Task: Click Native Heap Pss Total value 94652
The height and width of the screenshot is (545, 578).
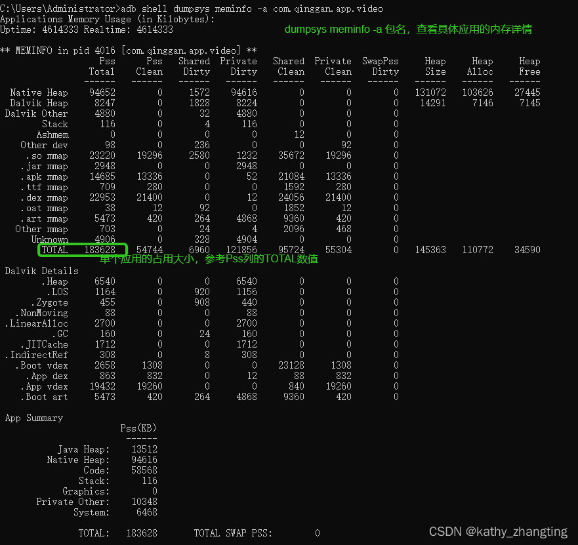Action: pyautogui.click(x=102, y=92)
